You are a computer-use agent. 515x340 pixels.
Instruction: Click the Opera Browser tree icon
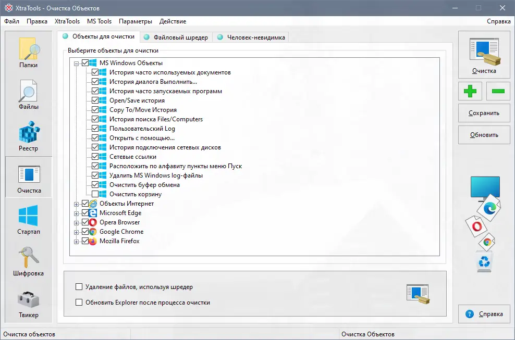(93, 222)
